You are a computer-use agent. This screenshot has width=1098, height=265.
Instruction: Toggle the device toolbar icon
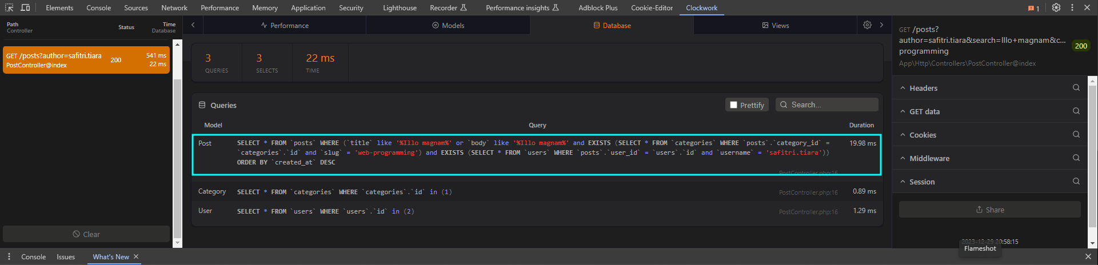pyautogui.click(x=25, y=7)
